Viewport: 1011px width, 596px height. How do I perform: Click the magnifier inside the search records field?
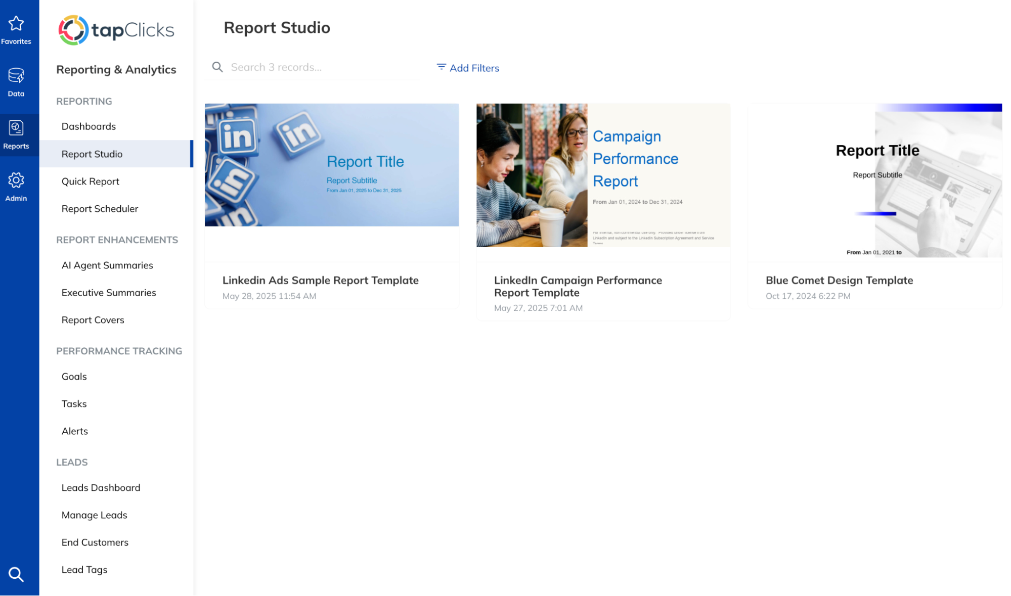click(x=217, y=67)
